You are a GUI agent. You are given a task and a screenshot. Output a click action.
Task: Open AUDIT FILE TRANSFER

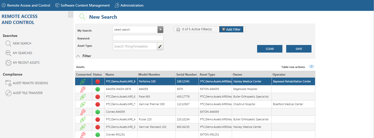click(28, 93)
